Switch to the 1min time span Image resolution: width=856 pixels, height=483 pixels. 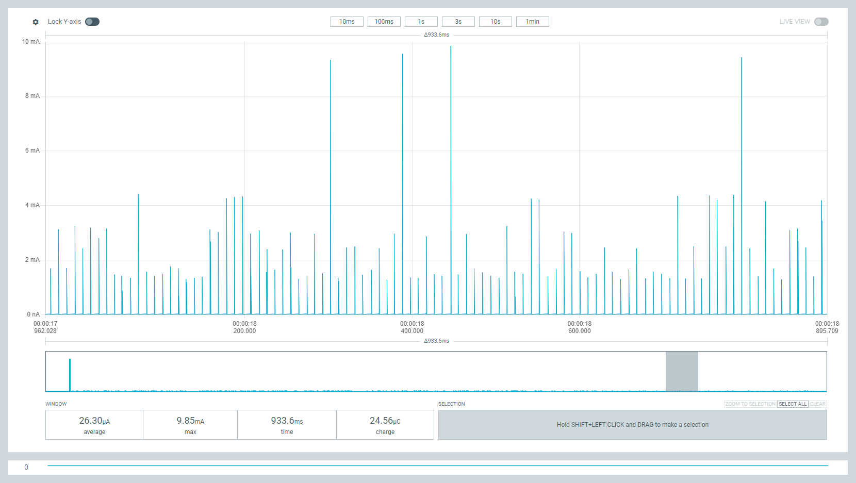tap(532, 22)
